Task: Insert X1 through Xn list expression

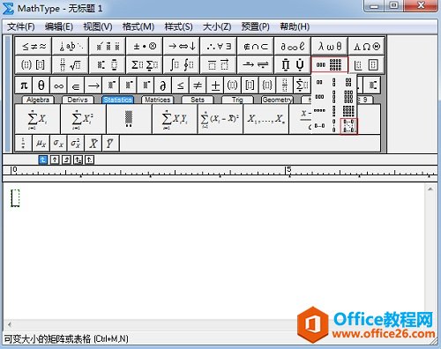Action: click(x=265, y=119)
